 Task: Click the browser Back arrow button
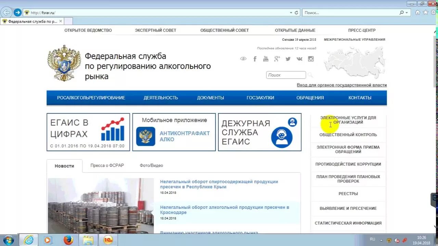[x=6, y=13]
